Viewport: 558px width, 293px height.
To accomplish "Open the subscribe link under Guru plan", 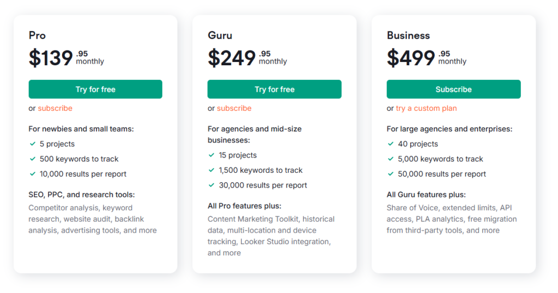I will pos(234,108).
